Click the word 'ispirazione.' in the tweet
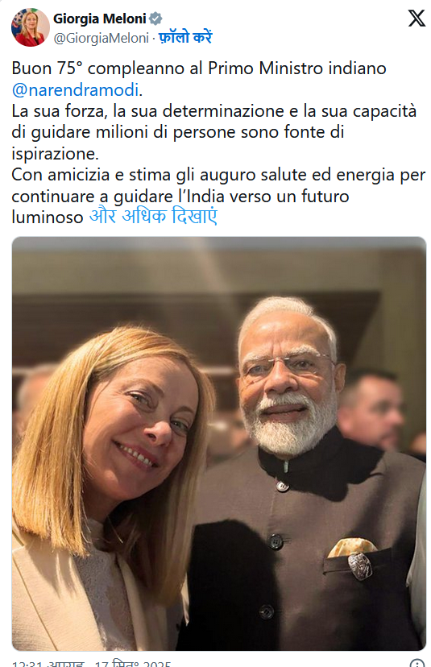The image size is (431, 667). coord(55,154)
